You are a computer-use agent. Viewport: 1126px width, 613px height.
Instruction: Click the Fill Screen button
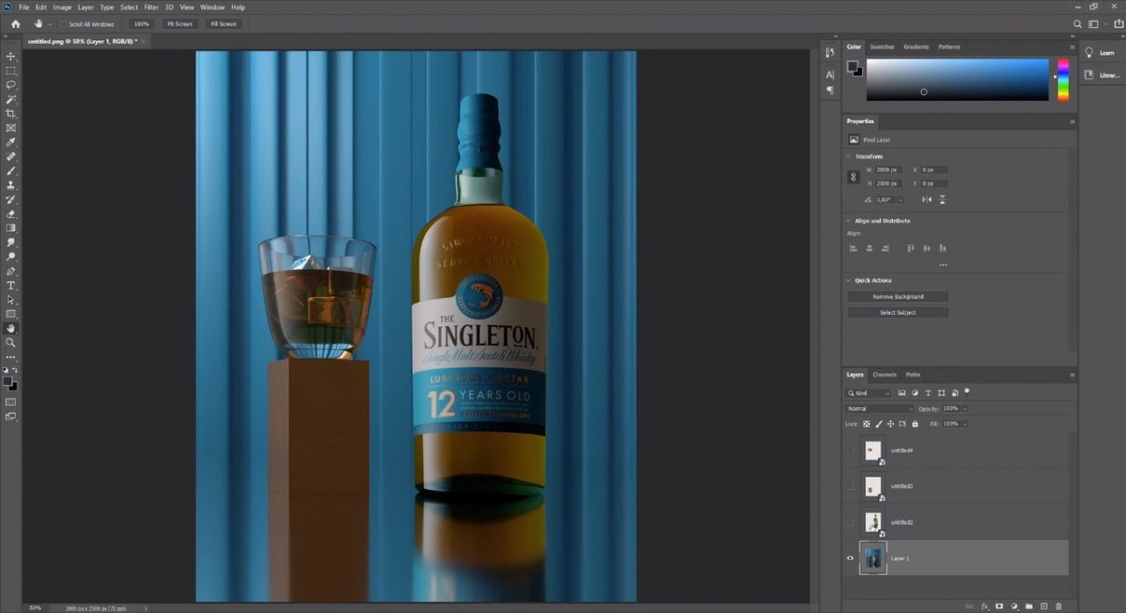[x=223, y=24]
